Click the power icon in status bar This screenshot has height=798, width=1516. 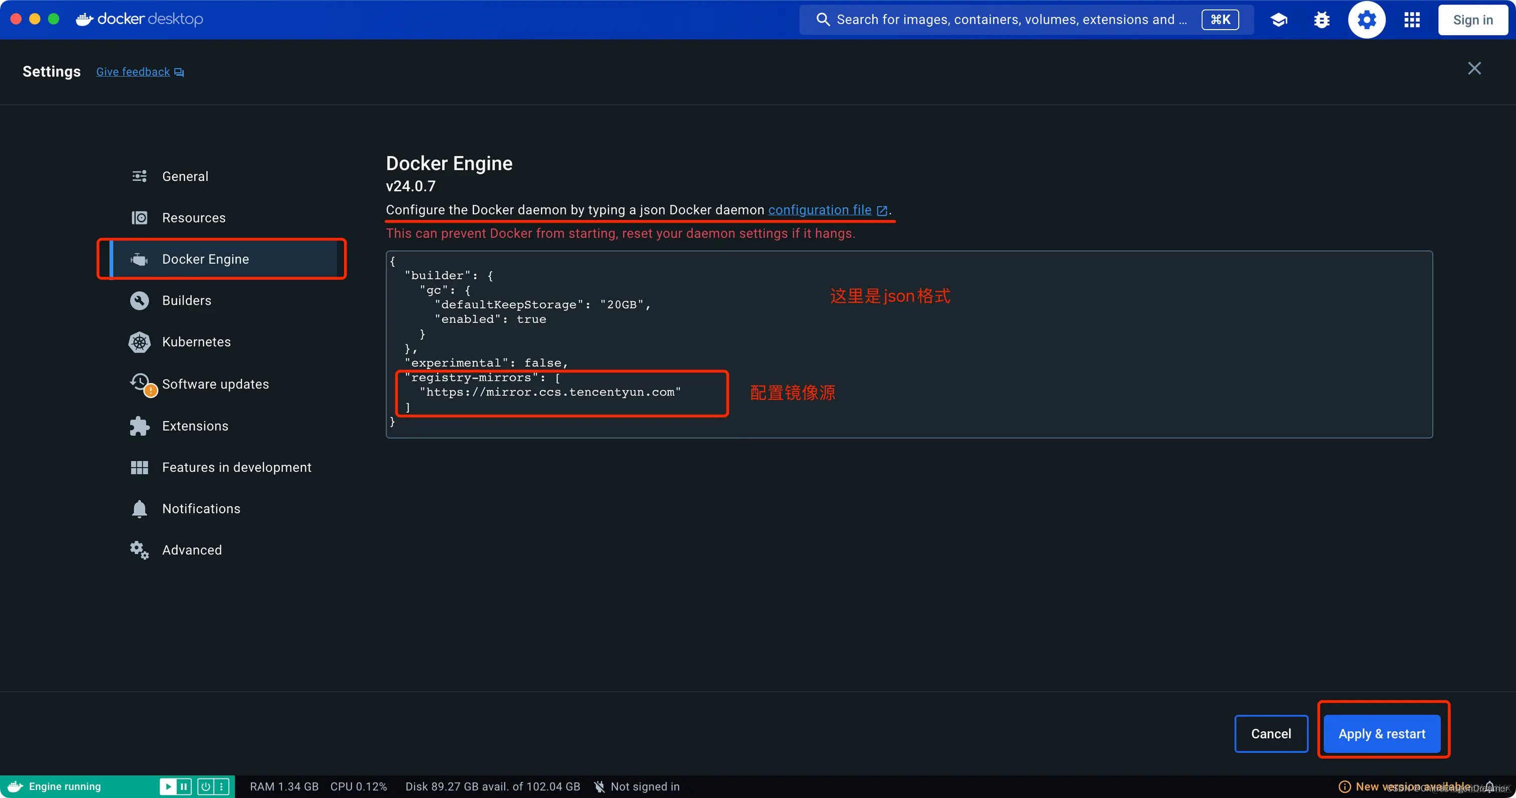[206, 786]
